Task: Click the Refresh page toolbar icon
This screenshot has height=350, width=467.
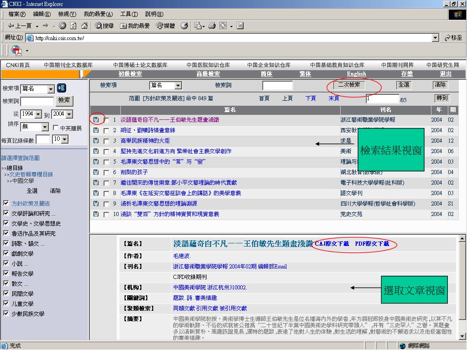Action: pyautogui.click(x=73, y=26)
